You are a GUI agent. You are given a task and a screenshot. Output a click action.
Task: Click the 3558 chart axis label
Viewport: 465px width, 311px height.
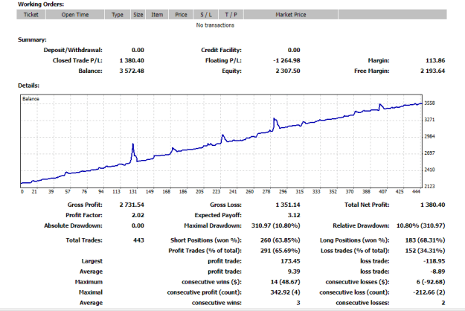[429, 103]
